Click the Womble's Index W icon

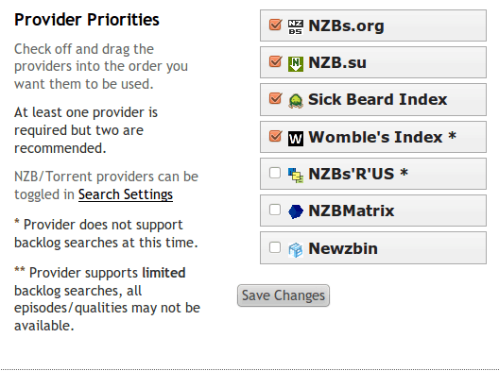[x=295, y=139]
